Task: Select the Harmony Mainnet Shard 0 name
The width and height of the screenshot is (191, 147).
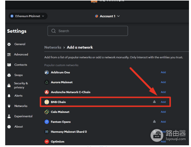Action: [69, 132]
